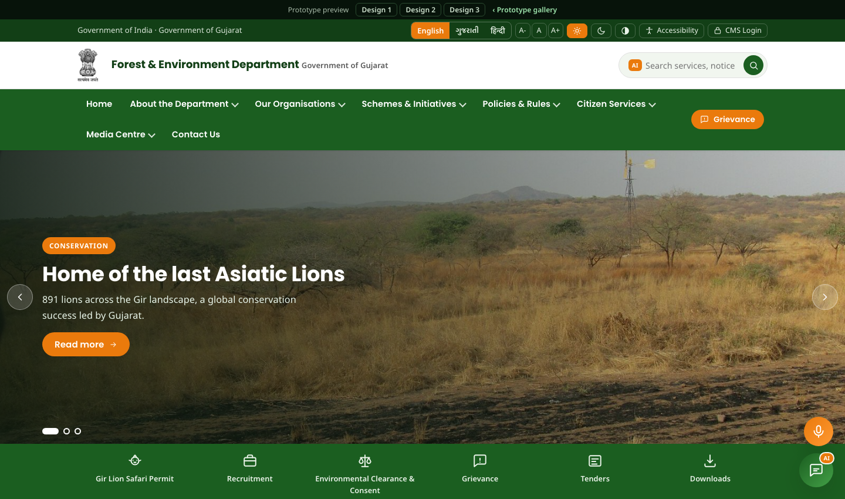845x499 pixels.
Task: Open CMS Login
Action: (738, 31)
